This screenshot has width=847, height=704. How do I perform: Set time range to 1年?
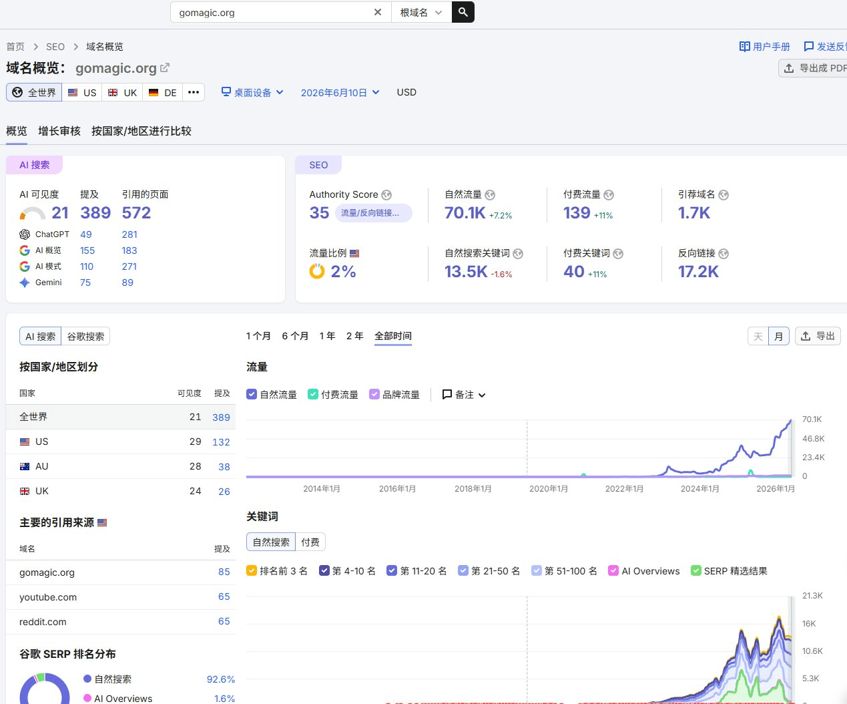pyautogui.click(x=327, y=336)
